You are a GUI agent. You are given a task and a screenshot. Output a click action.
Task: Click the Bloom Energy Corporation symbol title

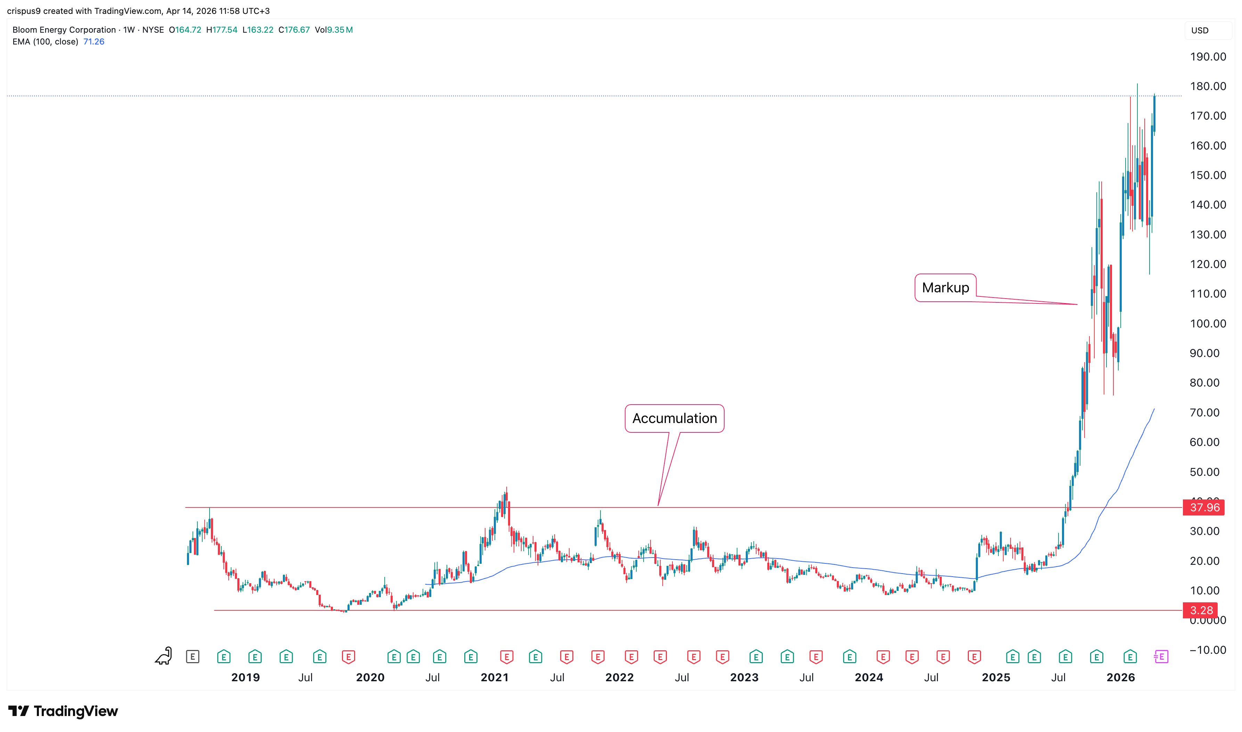pyautogui.click(x=64, y=30)
